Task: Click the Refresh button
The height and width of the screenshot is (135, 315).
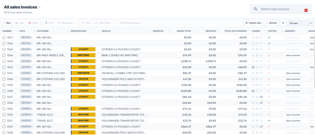Action: pyautogui.click(x=272, y=23)
